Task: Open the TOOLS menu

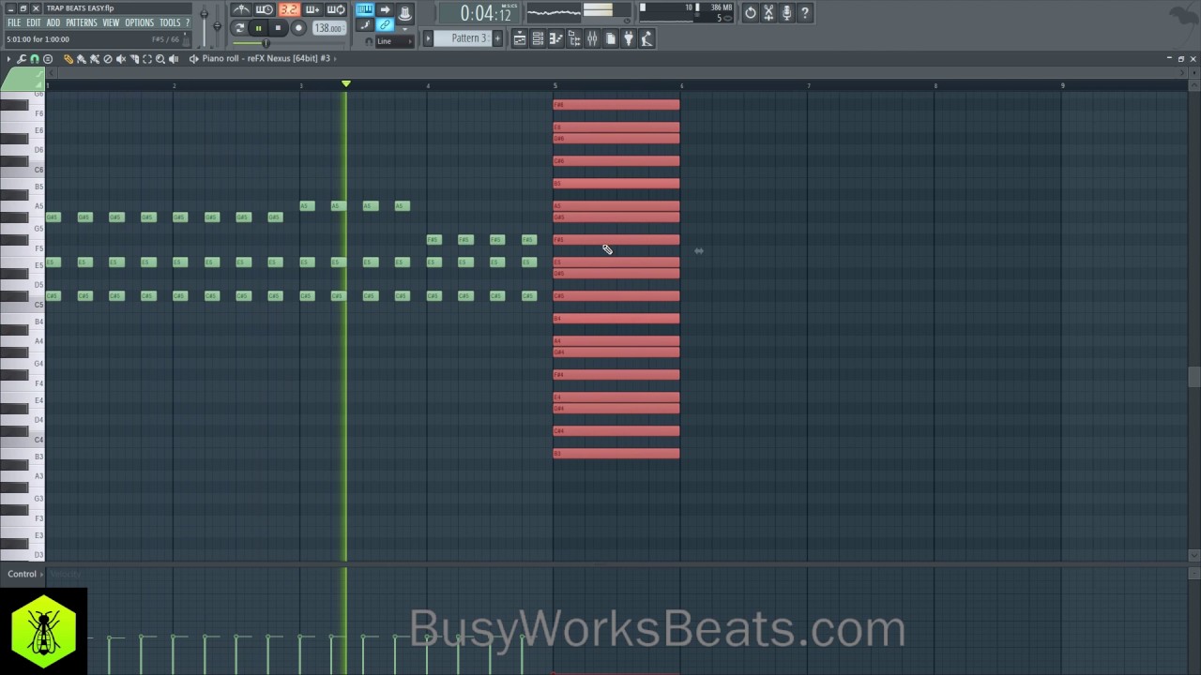Action: pos(170,22)
